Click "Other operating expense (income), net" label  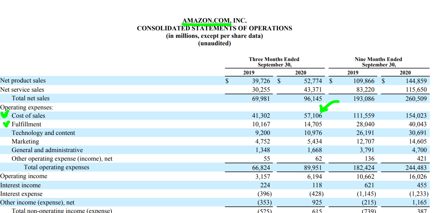(x=62, y=159)
